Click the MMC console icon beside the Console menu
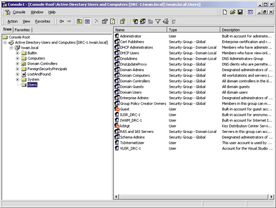This screenshot has height=208, width=276. click(8, 12)
